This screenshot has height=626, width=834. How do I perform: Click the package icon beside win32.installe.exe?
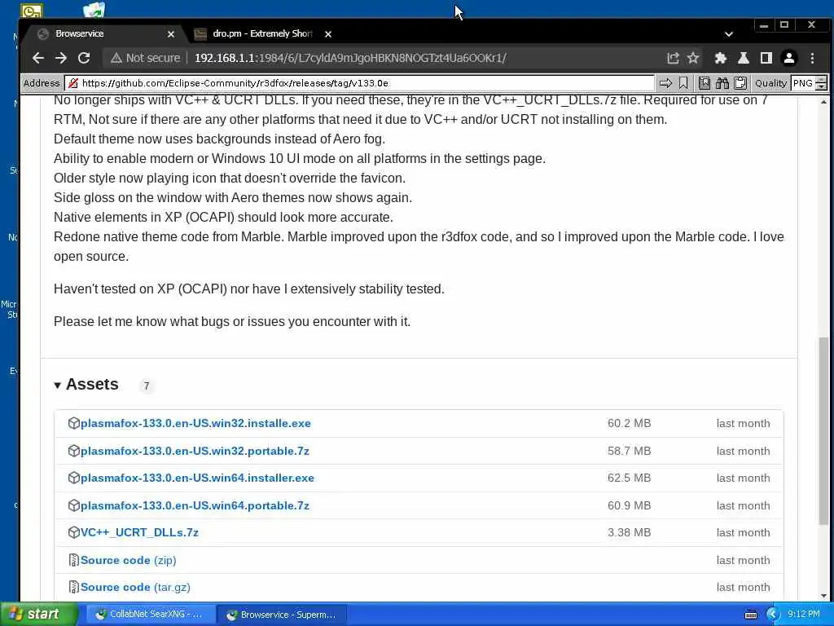point(74,423)
